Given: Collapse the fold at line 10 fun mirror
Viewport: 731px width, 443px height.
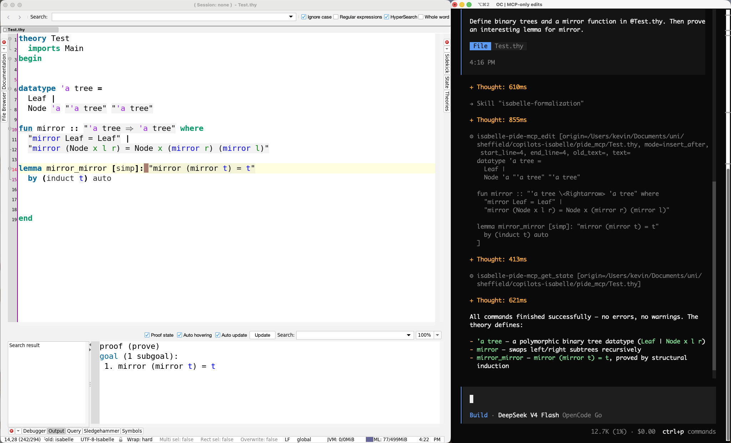Looking at the screenshot, I should [x=10, y=128].
